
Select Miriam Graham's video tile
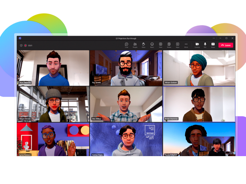[x=199, y=68]
